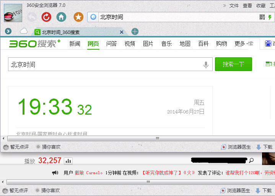The height and width of the screenshot is (196, 275).
Task: Click the play count 32,257
Action: tap(50, 160)
